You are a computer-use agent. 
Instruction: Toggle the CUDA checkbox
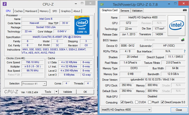137,102
